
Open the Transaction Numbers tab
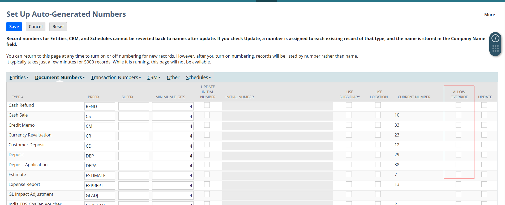(114, 78)
